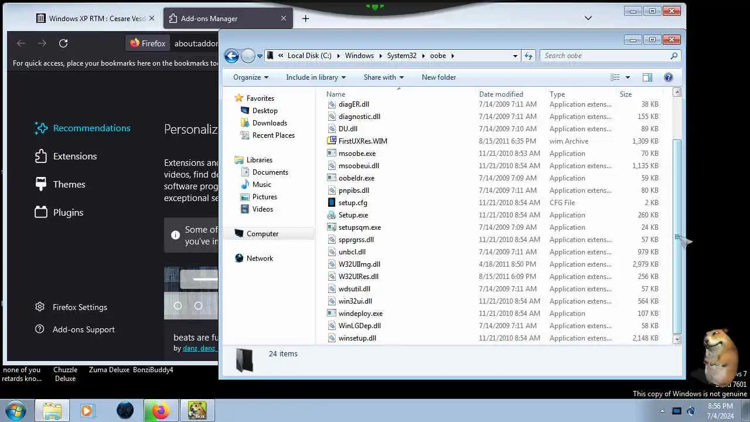The image size is (750, 422).
Task: Select Music library in navigation pane
Action: pyautogui.click(x=261, y=185)
